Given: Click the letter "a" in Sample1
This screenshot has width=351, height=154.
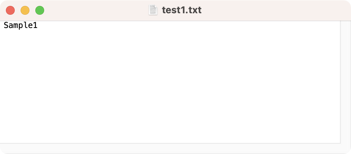Looking at the screenshot, I should click(x=11, y=26).
